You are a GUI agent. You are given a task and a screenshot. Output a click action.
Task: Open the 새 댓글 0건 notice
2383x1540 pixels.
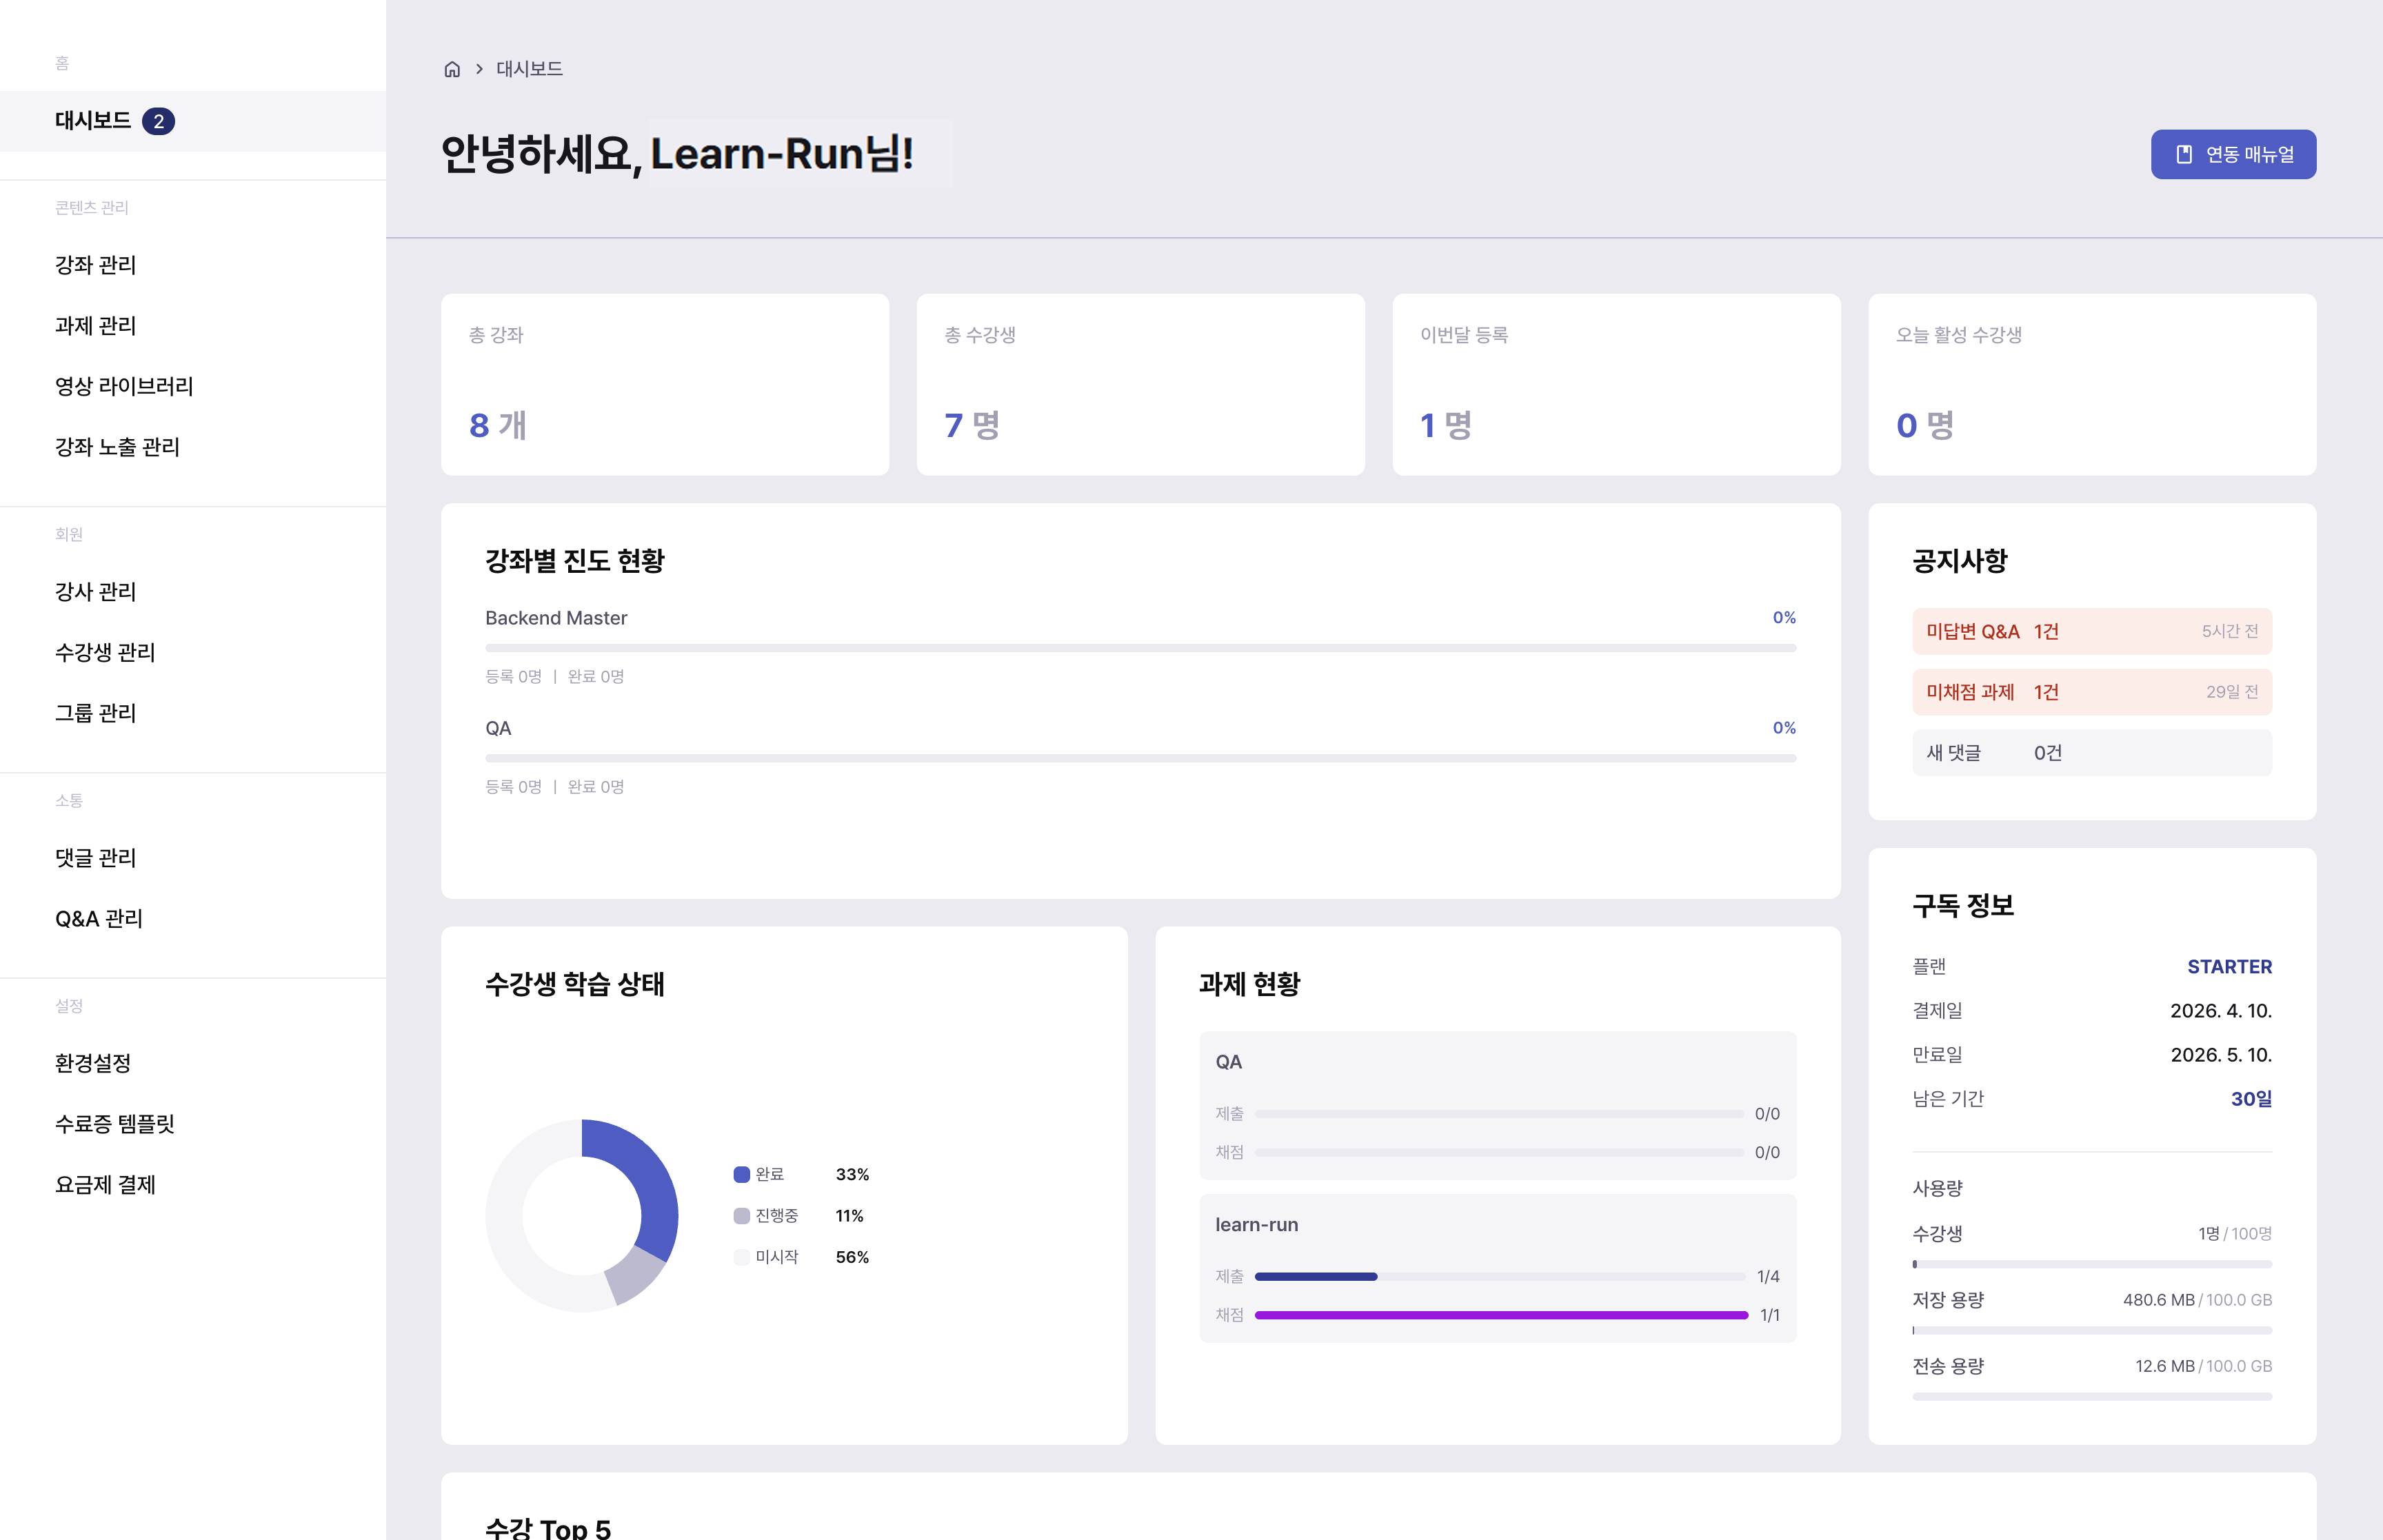click(x=2092, y=753)
